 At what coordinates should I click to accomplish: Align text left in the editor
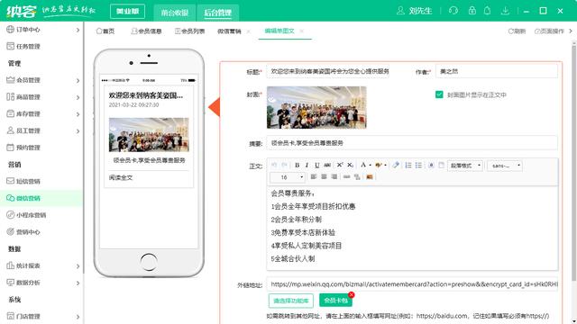314,177
